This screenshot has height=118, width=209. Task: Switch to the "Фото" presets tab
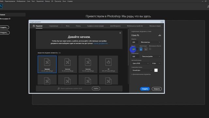(x=68, y=26)
